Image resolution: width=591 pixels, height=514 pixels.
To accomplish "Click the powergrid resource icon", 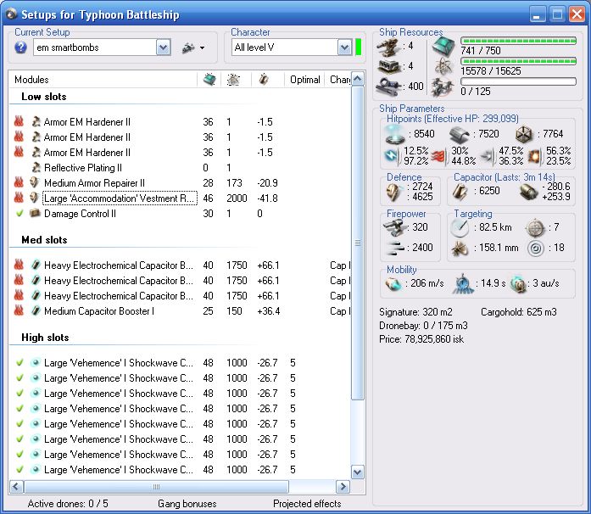I will coord(443,67).
